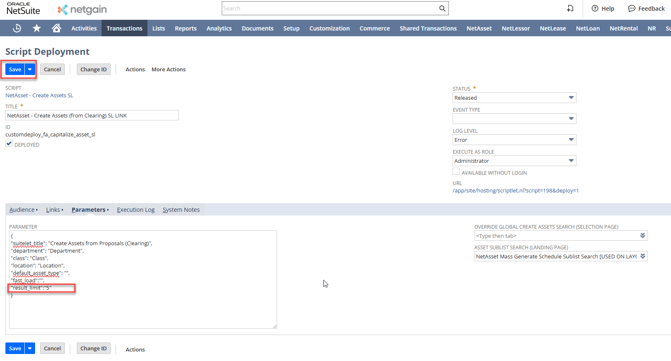Open the Log Level dropdown
Viewport: 671px width, 361px height.
571,140
